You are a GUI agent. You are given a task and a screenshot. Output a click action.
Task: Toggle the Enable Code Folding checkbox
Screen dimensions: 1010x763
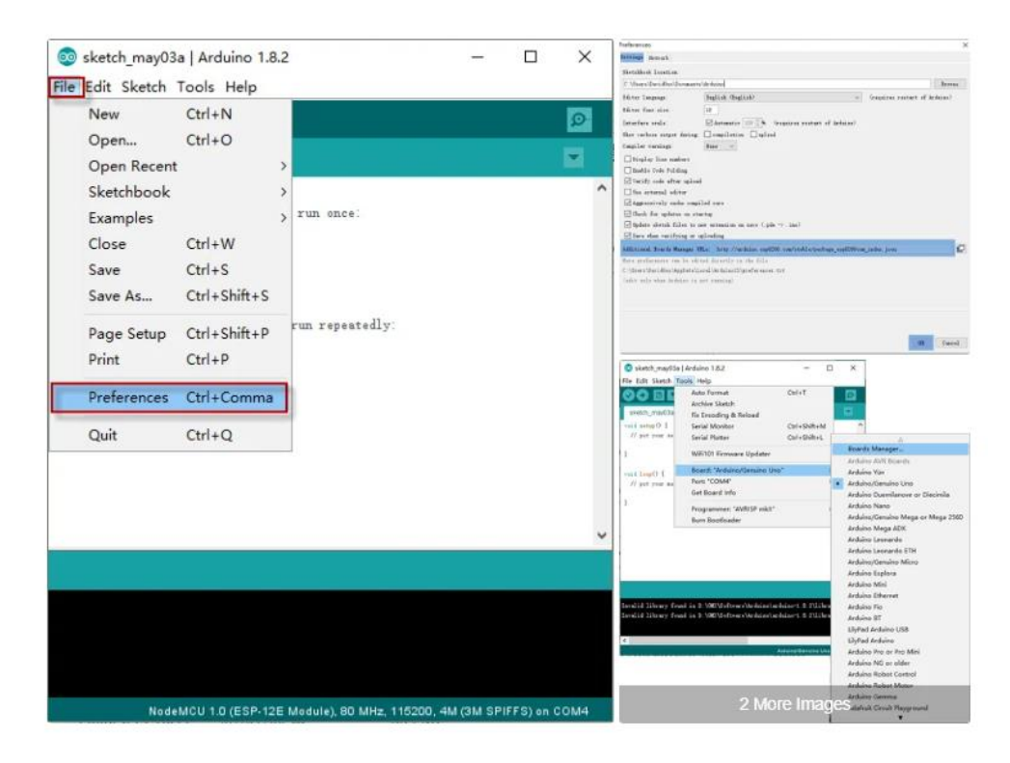628,170
